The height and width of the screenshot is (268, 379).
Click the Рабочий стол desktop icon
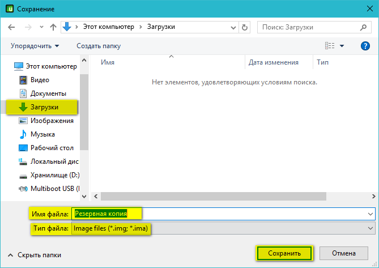coord(23,148)
